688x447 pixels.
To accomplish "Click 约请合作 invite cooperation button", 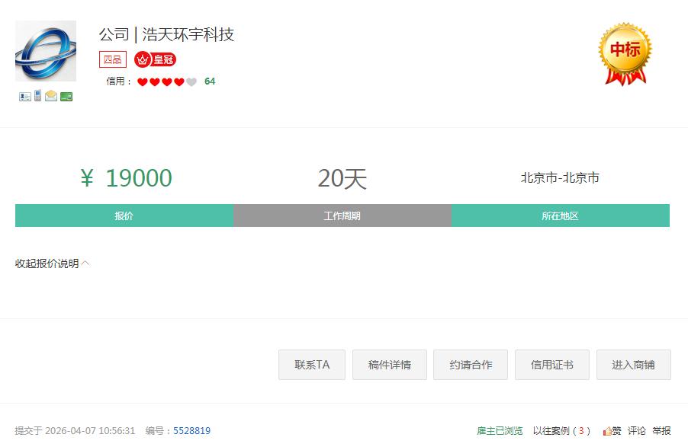I will coord(471,365).
